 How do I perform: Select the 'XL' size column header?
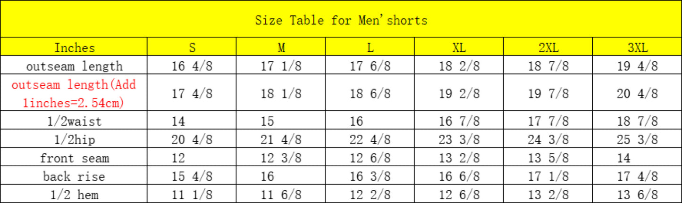tap(459, 48)
